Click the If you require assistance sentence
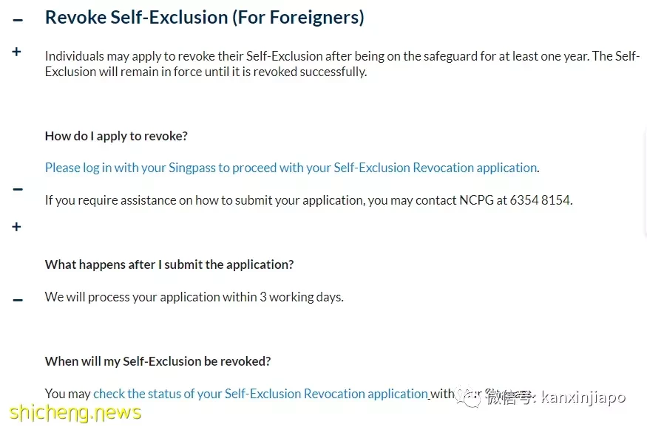This screenshot has width=647, height=427. [x=308, y=200]
